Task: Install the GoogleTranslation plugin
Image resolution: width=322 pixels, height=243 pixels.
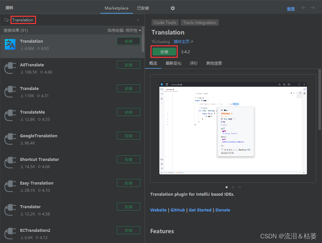Action: pos(129,136)
